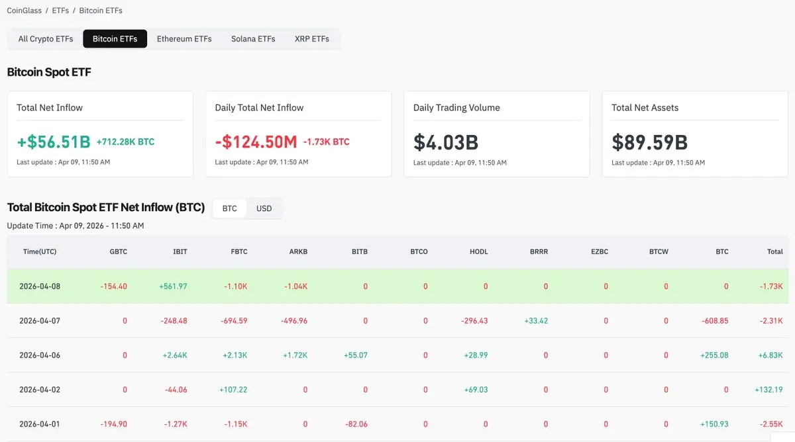Click the Total column header
Viewport: 795px width, 442px height.
click(x=775, y=251)
